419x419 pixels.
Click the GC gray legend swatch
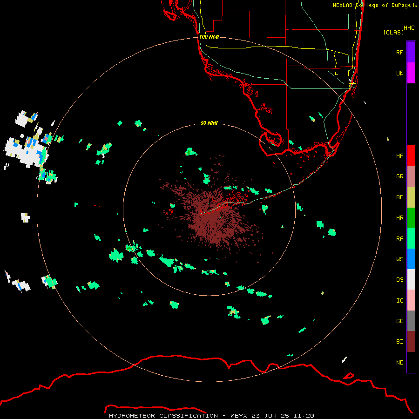pyautogui.click(x=411, y=321)
